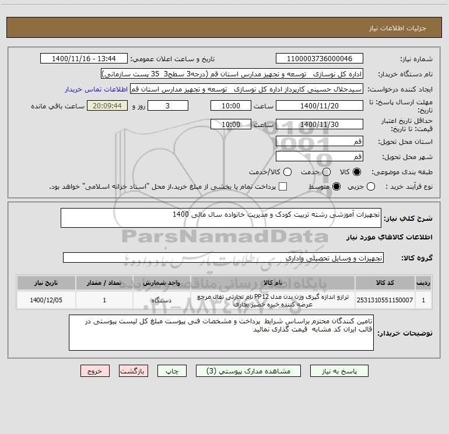The image size is (449, 434).
Task: Click ردیف column header
Action: (423, 283)
